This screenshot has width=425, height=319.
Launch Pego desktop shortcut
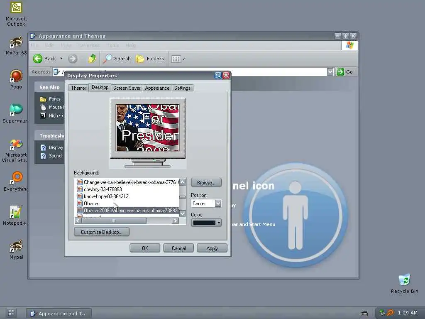coord(16,79)
